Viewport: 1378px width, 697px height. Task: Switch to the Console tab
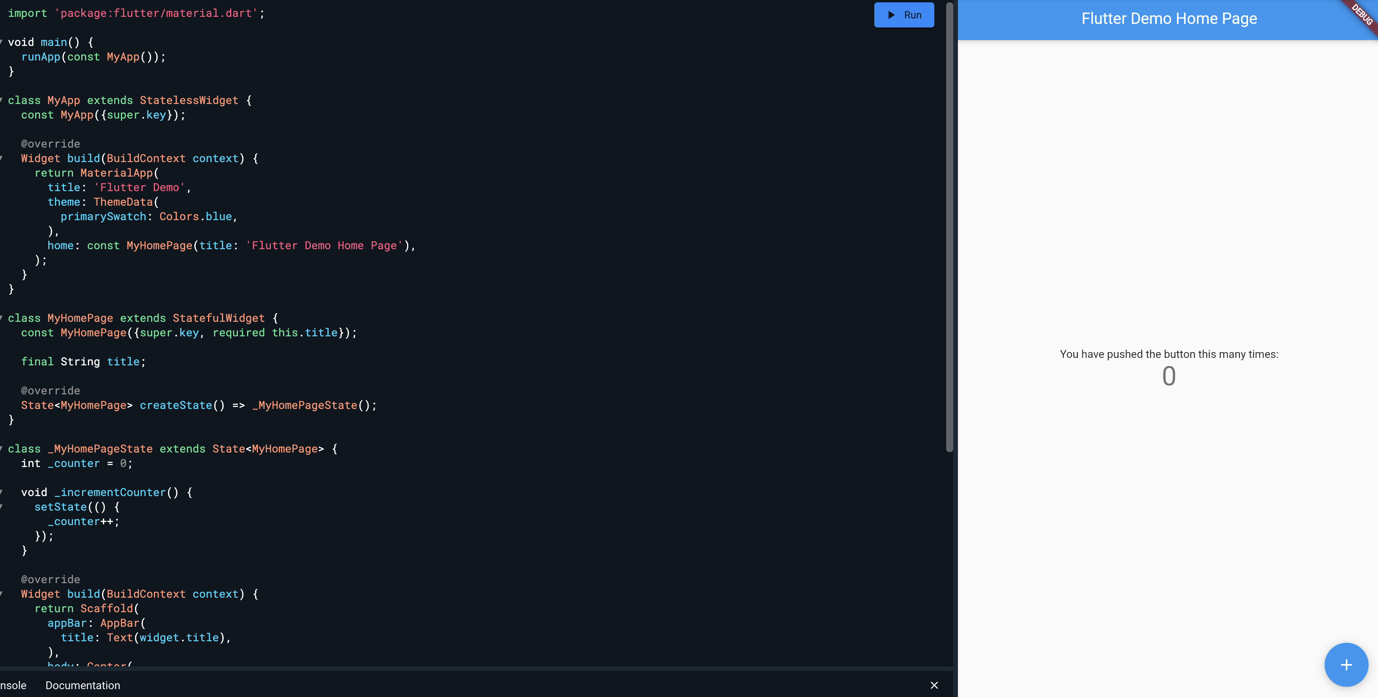click(x=12, y=685)
